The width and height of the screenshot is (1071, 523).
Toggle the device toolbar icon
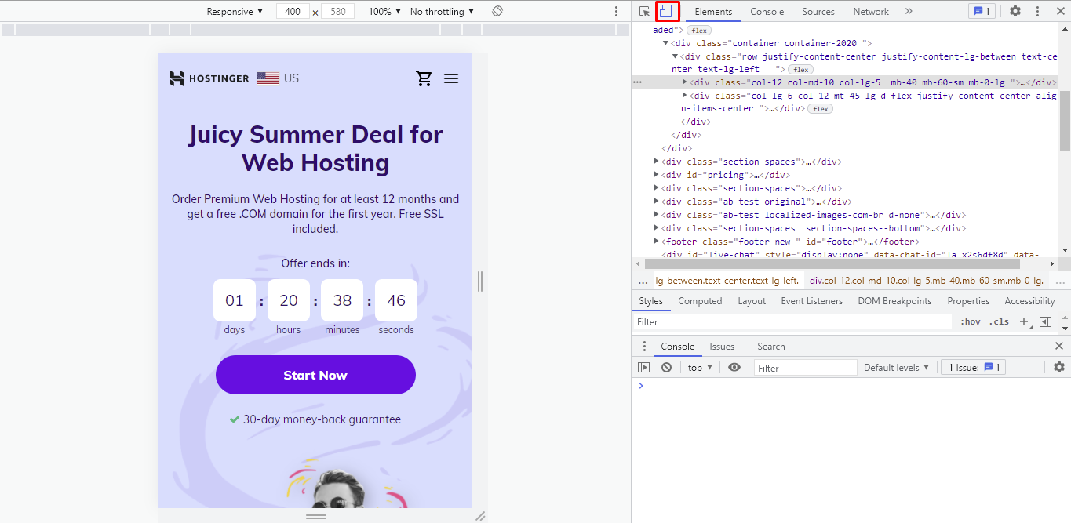(x=666, y=11)
